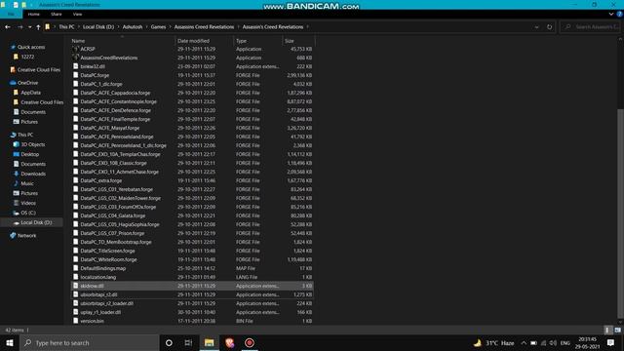The image size is (624, 351).
Task: Click 'Assassins Creed Revelations' parent breadcrumb
Action: [204, 27]
